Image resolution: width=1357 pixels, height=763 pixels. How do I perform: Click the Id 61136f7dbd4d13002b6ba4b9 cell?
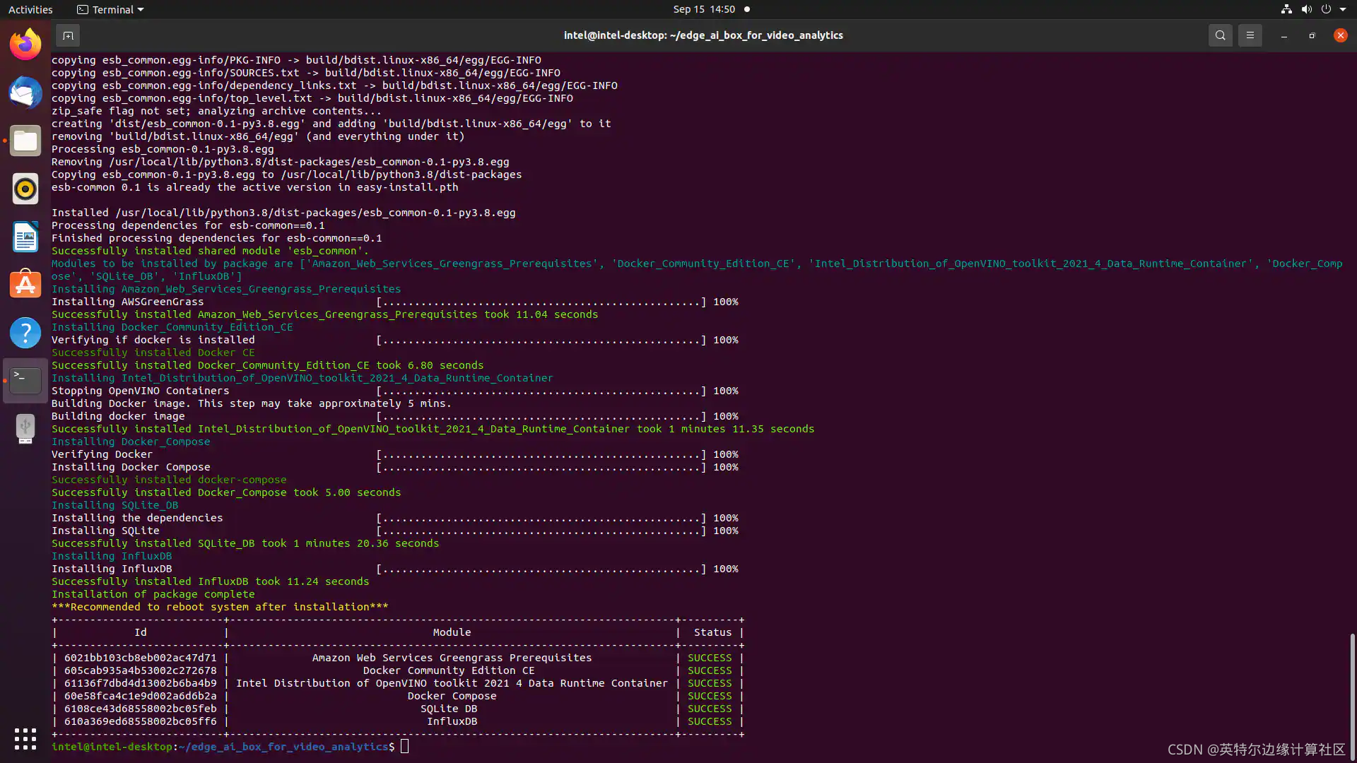click(140, 683)
